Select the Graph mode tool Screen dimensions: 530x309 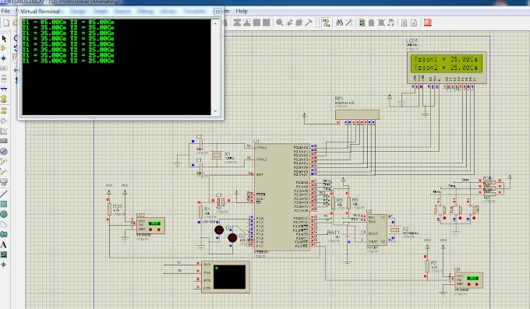point(4,131)
